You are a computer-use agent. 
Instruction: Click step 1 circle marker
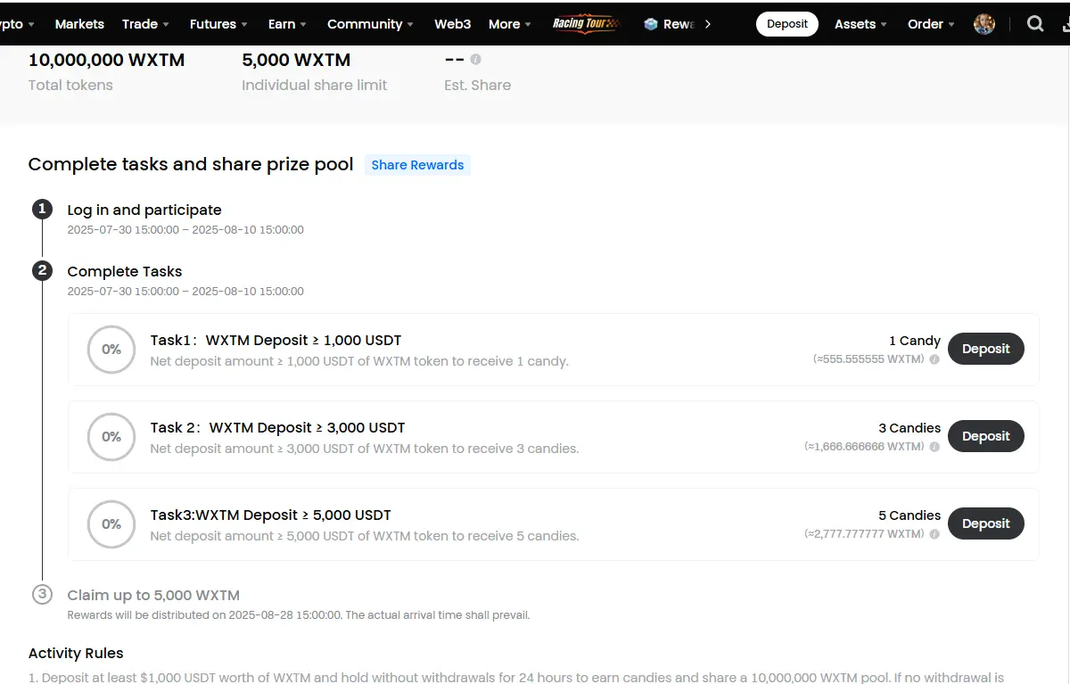42,210
